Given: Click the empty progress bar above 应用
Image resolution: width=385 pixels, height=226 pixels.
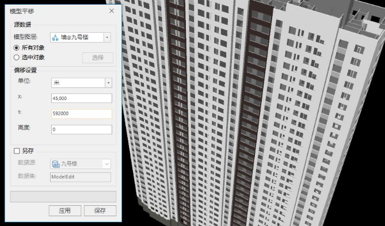Looking at the screenshot, I should coord(63,197).
